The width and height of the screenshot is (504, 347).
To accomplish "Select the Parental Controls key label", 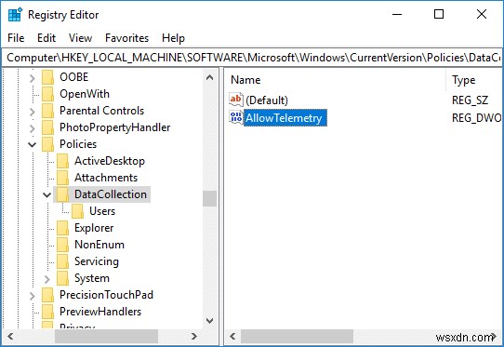I will 102,111.
